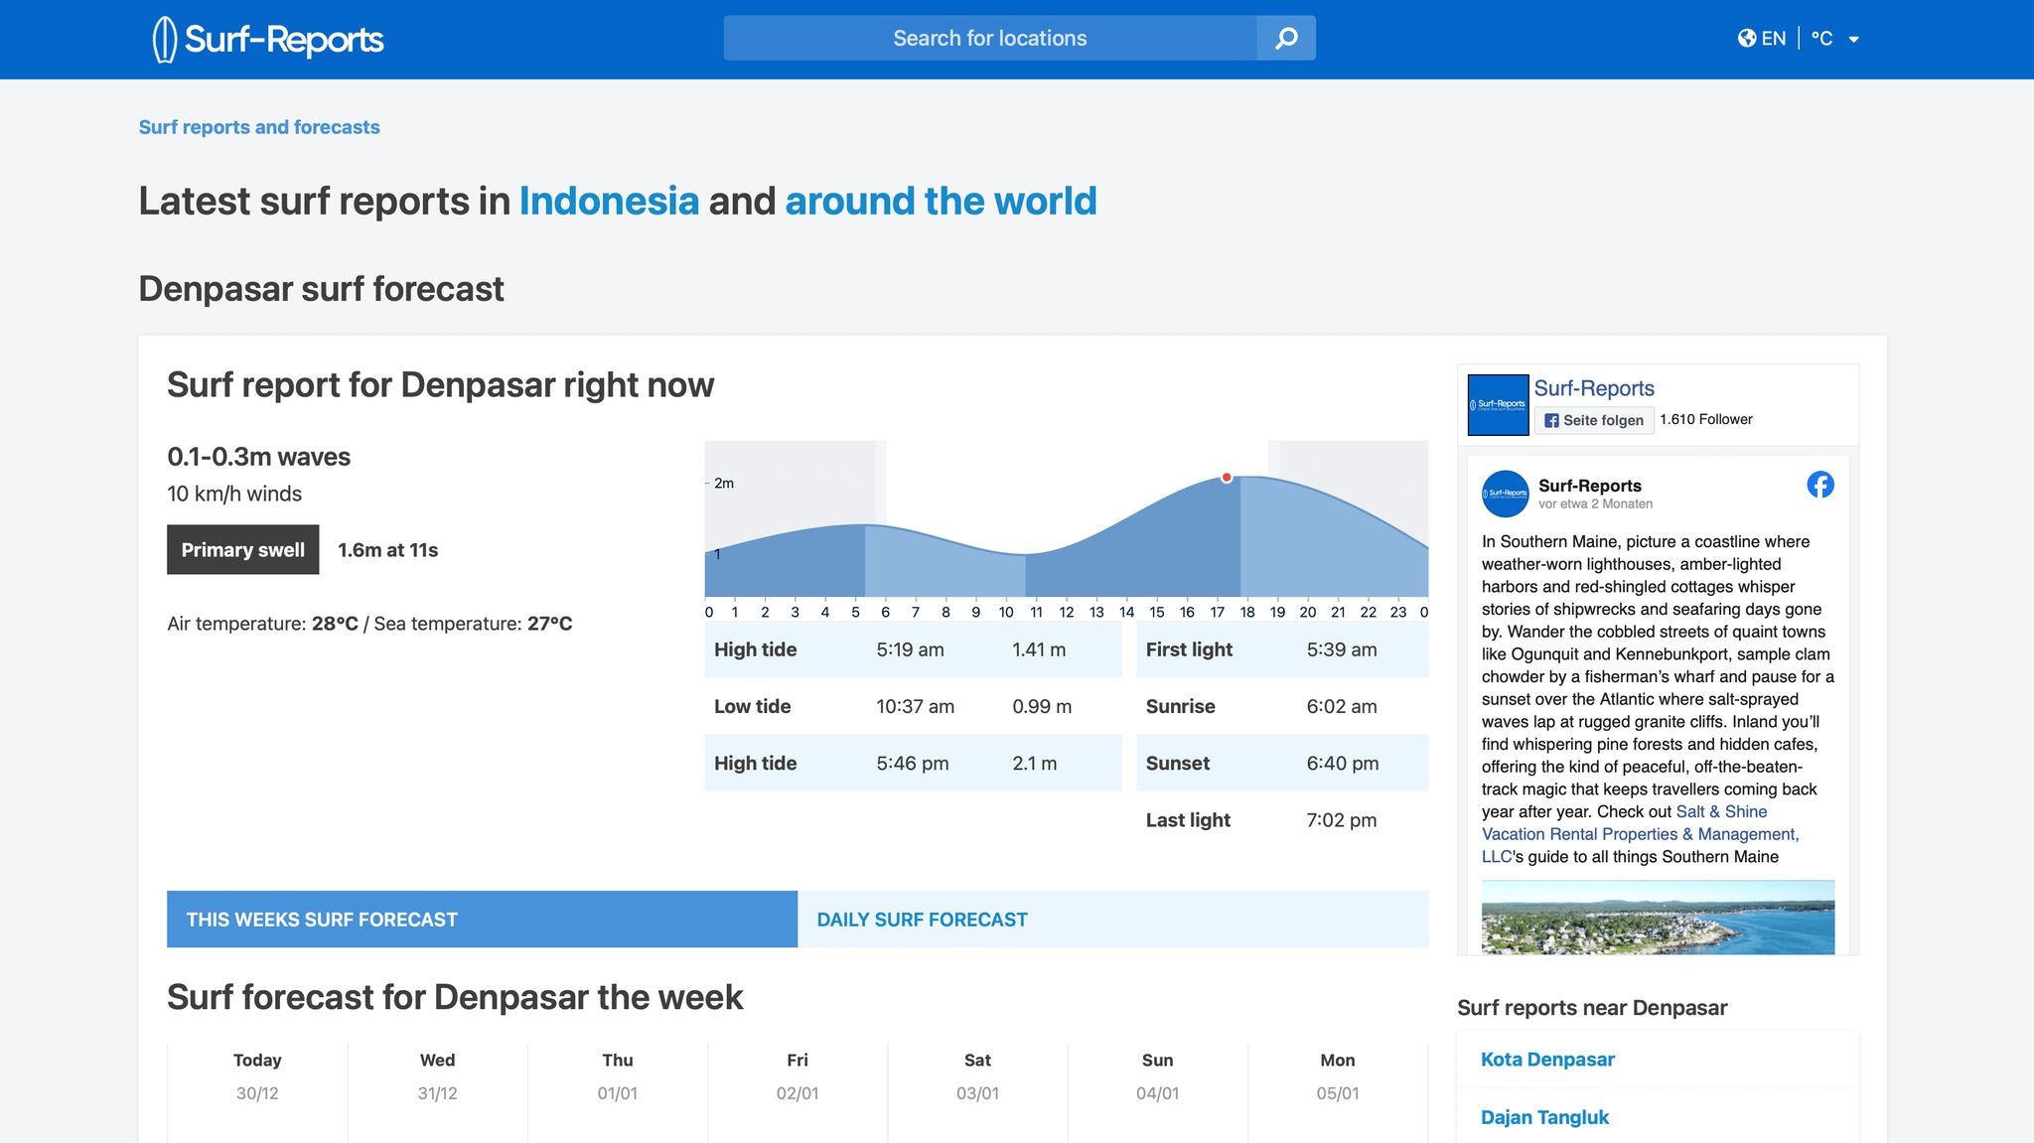Image resolution: width=2034 pixels, height=1143 pixels.
Task: Open the around the world link
Action: click(941, 201)
